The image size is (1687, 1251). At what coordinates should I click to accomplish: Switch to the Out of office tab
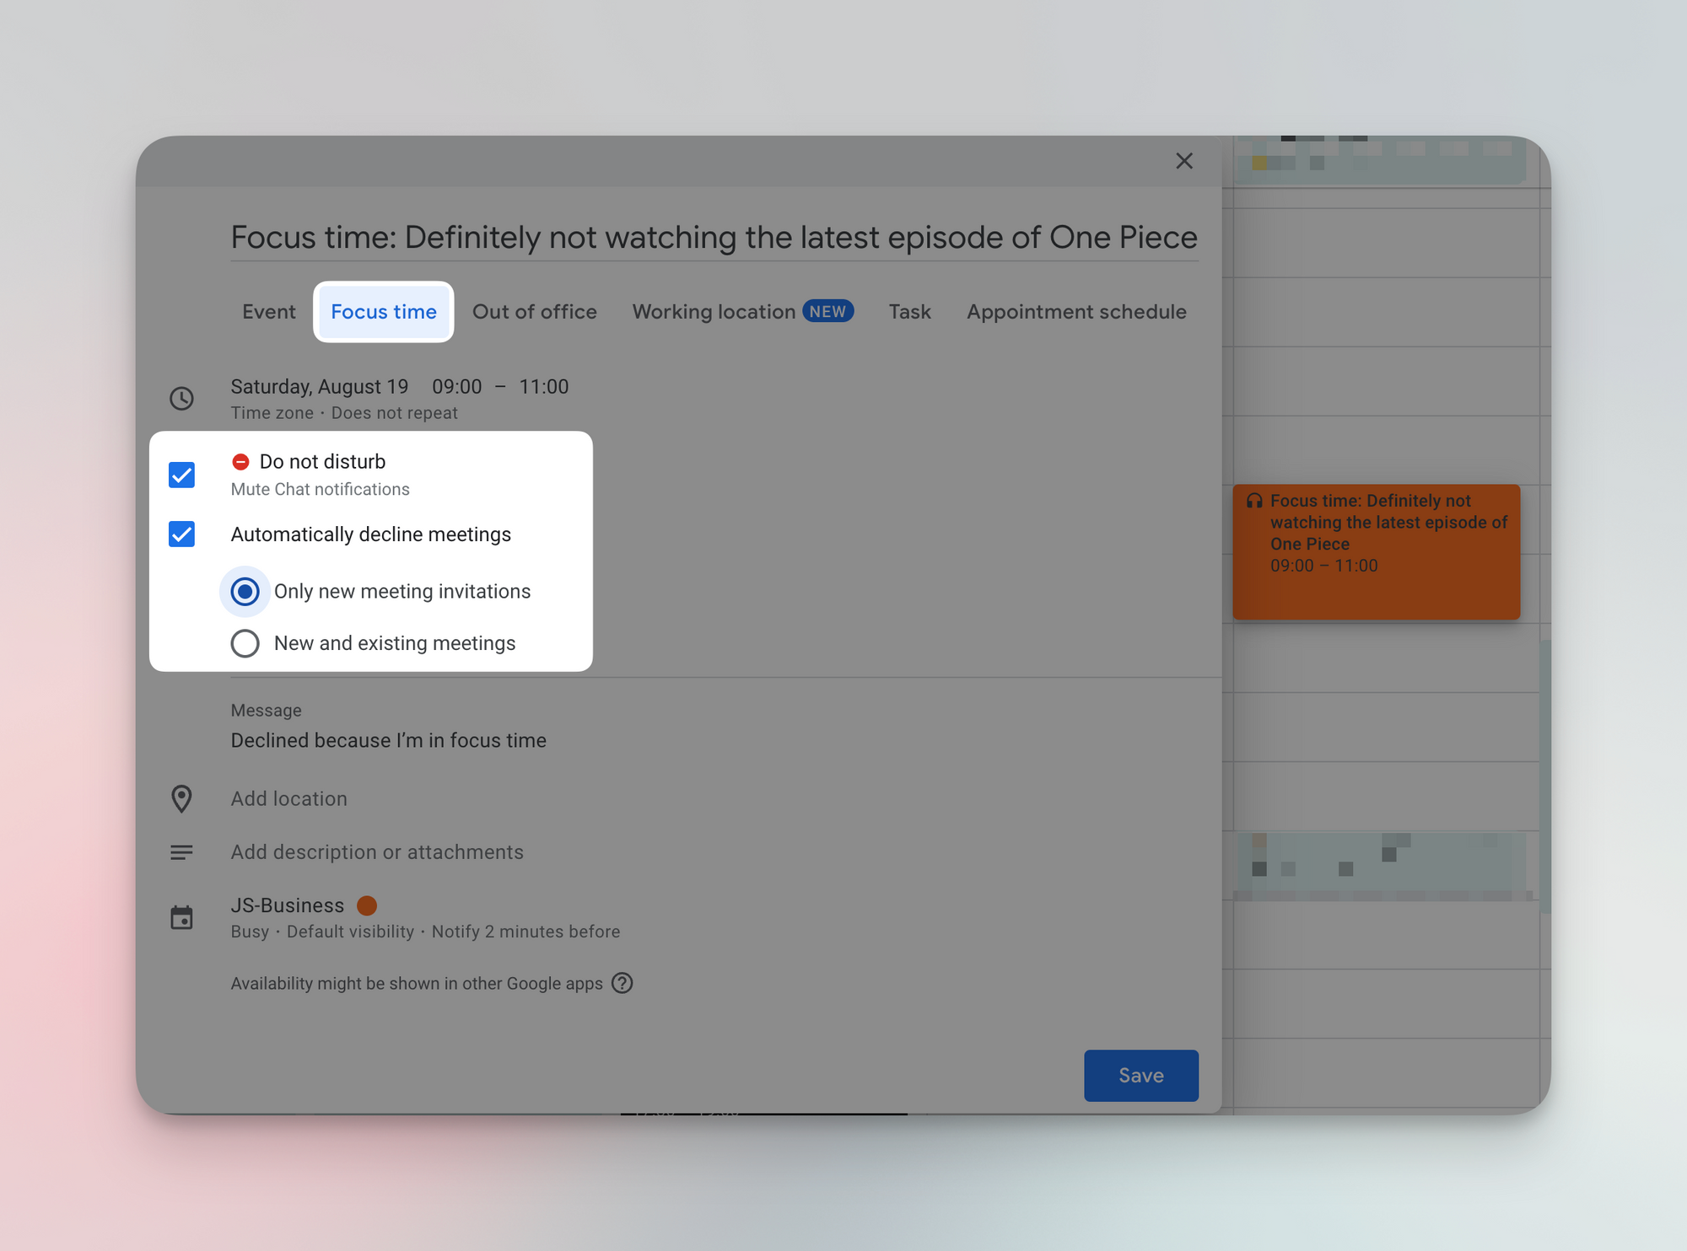pyautogui.click(x=534, y=312)
